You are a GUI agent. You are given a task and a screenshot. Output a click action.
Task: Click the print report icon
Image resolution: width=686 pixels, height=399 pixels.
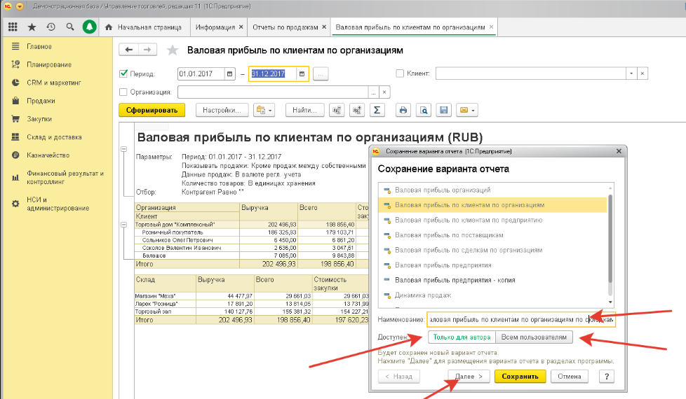click(x=403, y=110)
